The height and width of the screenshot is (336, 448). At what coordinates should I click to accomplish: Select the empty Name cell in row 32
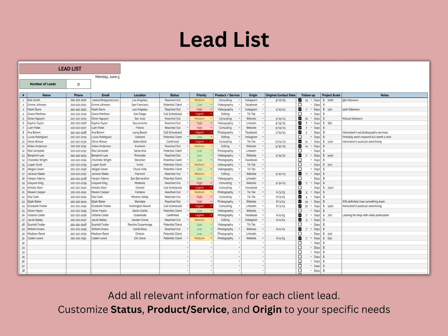(x=47, y=243)
